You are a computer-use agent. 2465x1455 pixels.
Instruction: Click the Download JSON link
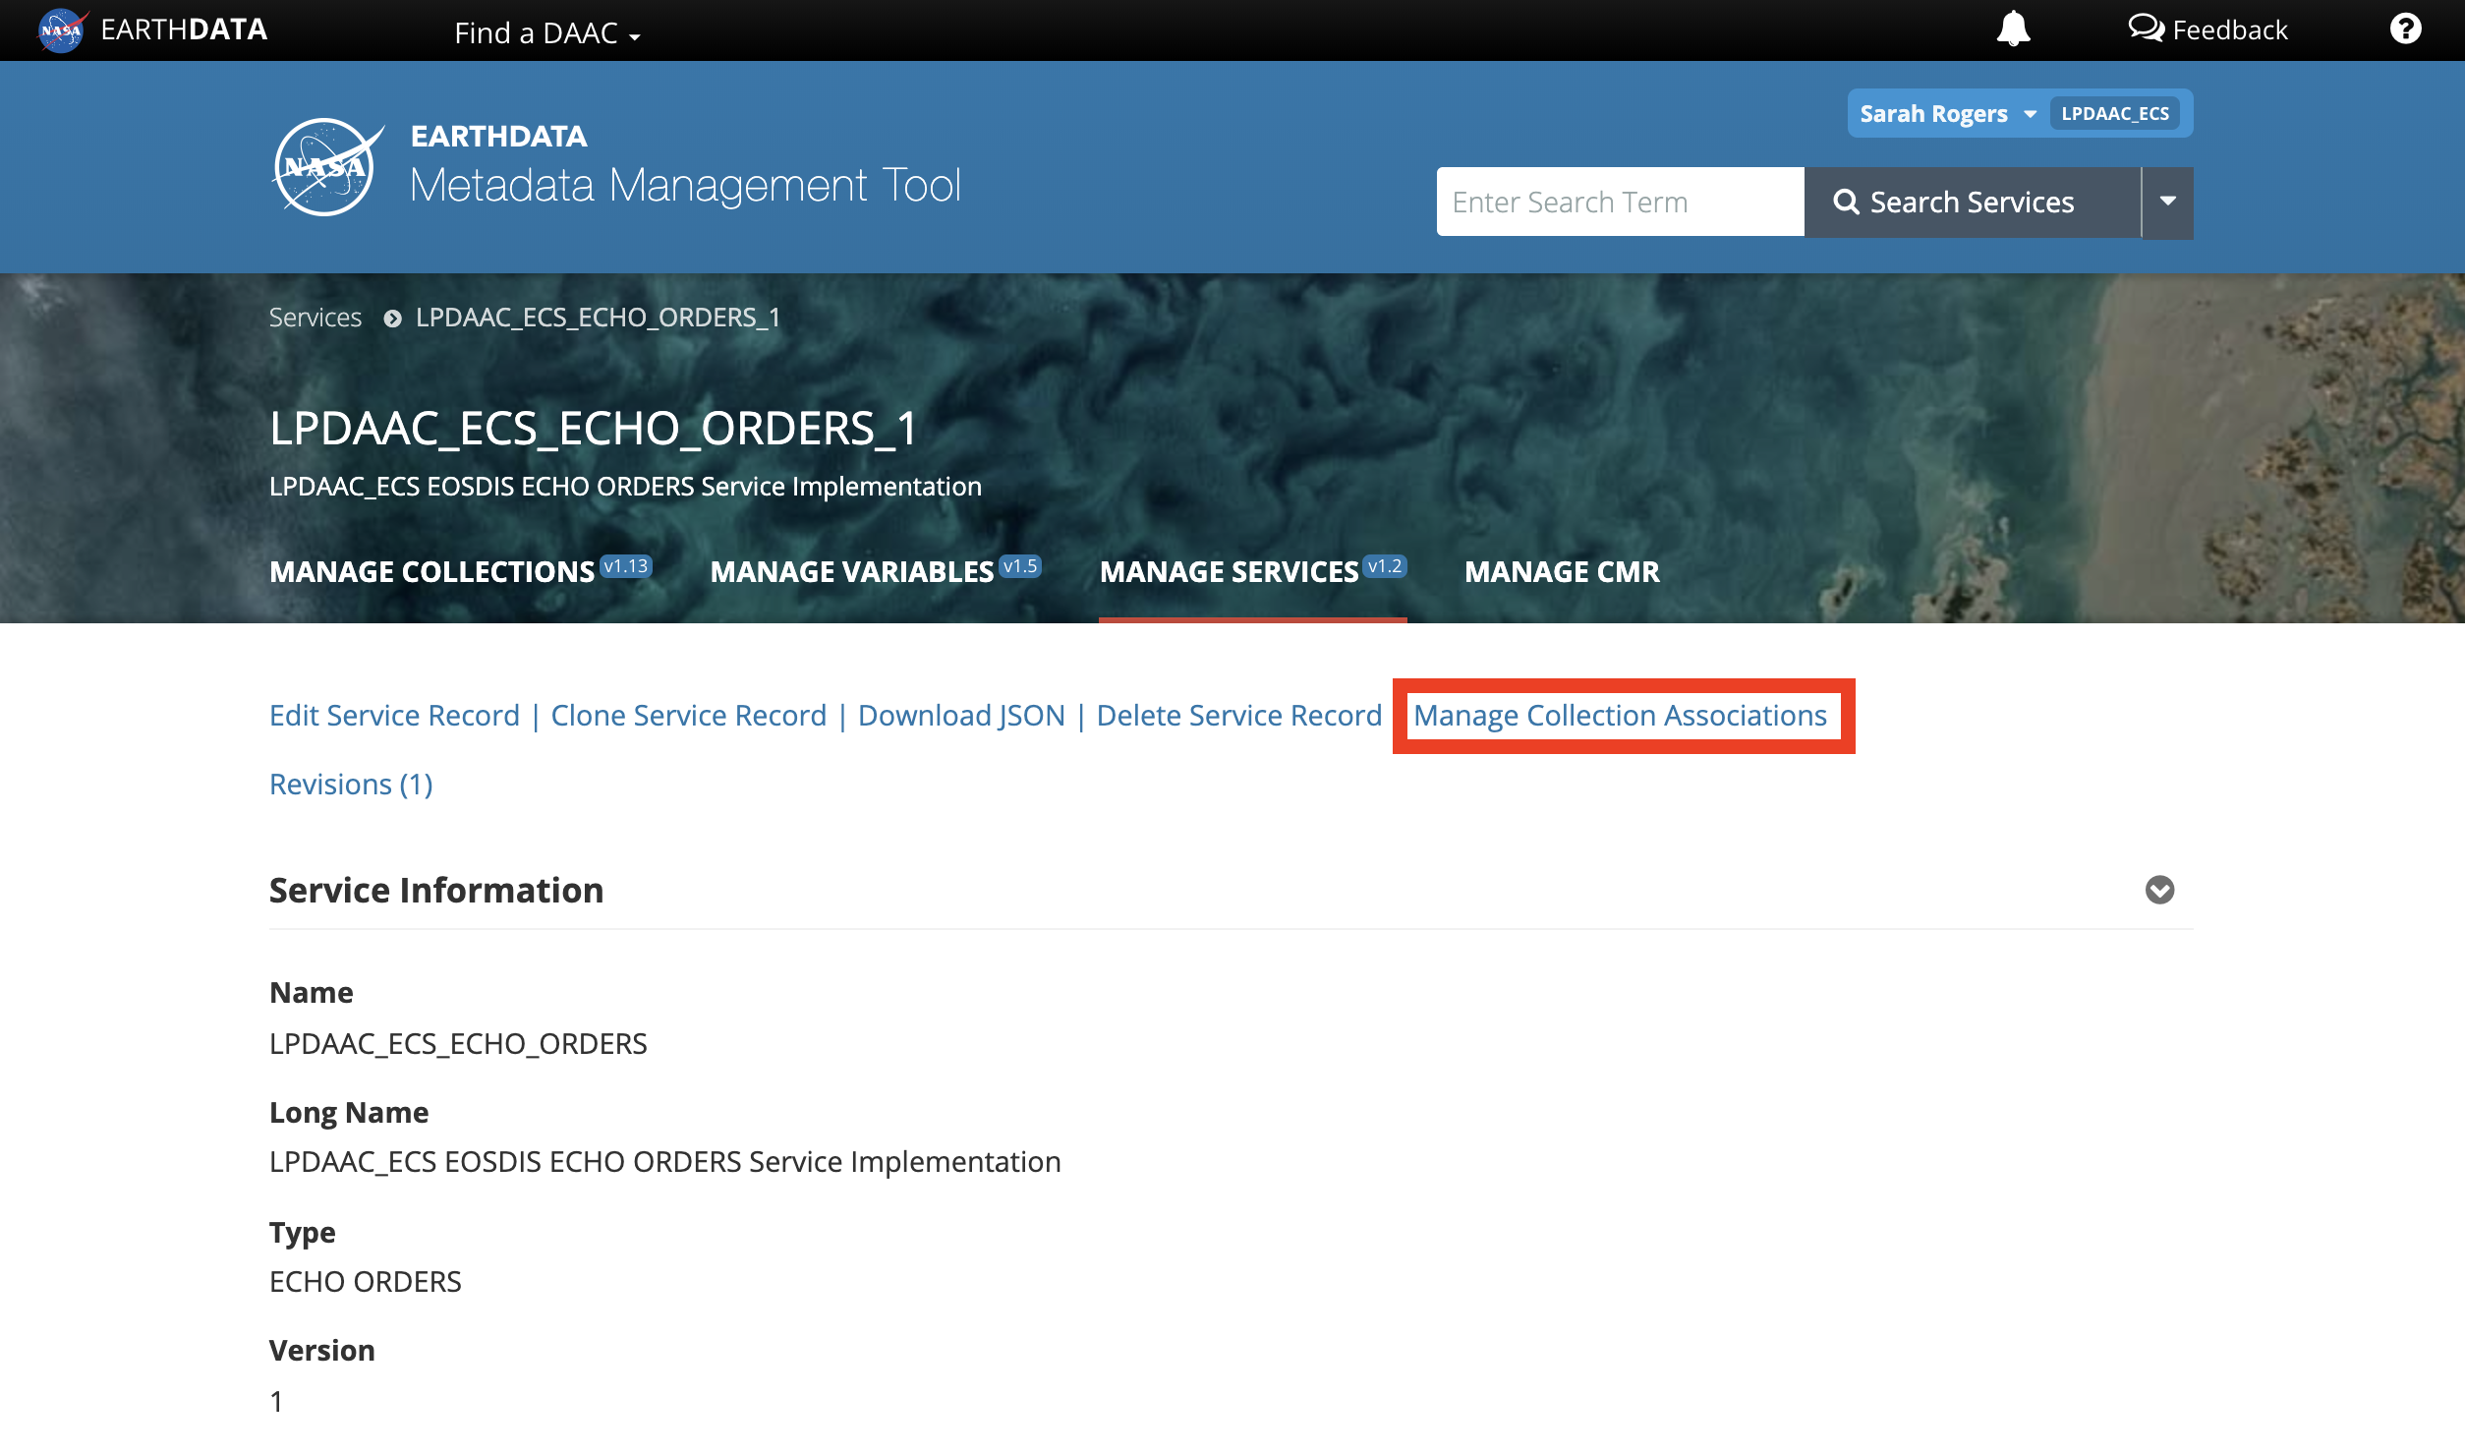(x=961, y=715)
